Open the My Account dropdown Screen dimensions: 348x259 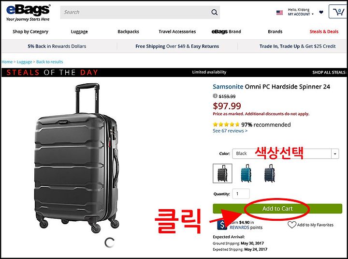tap(301, 12)
